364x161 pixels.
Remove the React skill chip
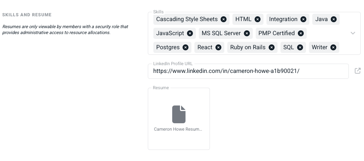click(218, 47)
